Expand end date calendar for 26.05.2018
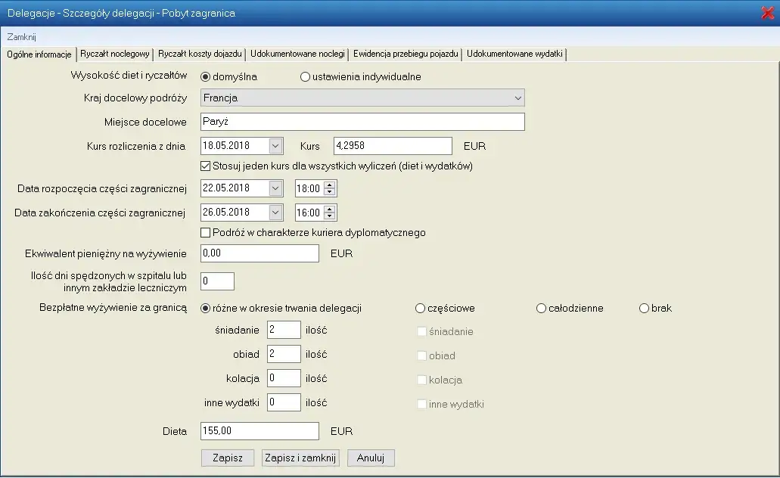 point(275,213)
